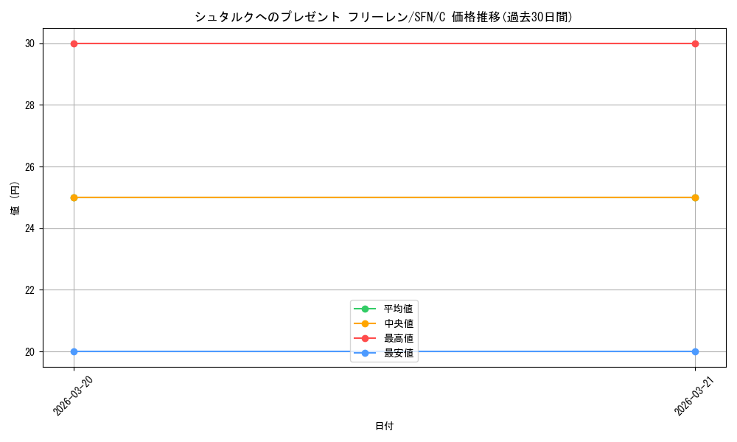
Task: Click the orange data point on 2026-03-20
Action: 74,197
